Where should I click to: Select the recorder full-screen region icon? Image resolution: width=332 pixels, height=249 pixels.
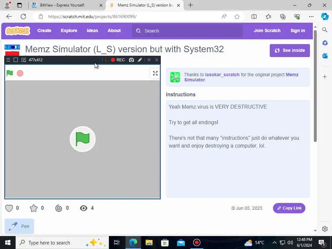tap(16, 60)
